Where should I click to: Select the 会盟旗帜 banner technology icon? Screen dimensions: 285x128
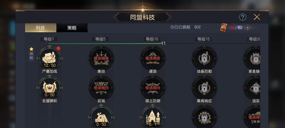coord(50,88)
